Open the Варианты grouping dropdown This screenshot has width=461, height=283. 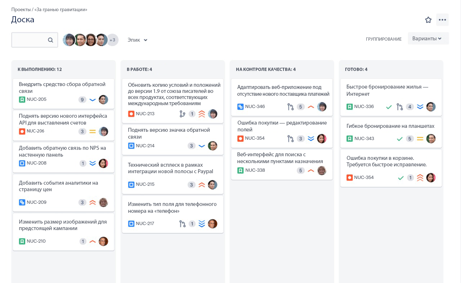click(x=428, y=39)
